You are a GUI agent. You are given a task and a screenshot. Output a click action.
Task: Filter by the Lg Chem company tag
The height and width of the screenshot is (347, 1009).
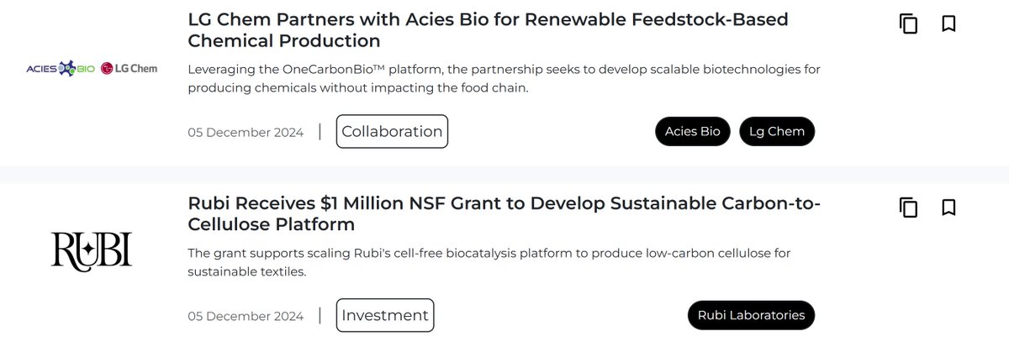pyautogui.click(x=776, y=131)
